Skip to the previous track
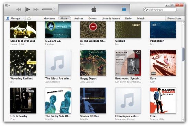 (x=19, y=9)
